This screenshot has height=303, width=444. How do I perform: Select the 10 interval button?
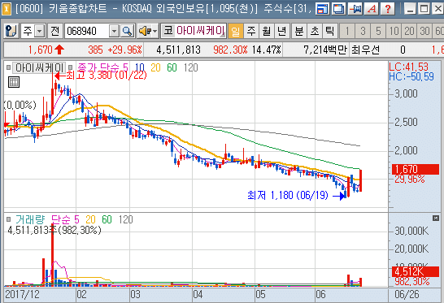tap(394, 31)
